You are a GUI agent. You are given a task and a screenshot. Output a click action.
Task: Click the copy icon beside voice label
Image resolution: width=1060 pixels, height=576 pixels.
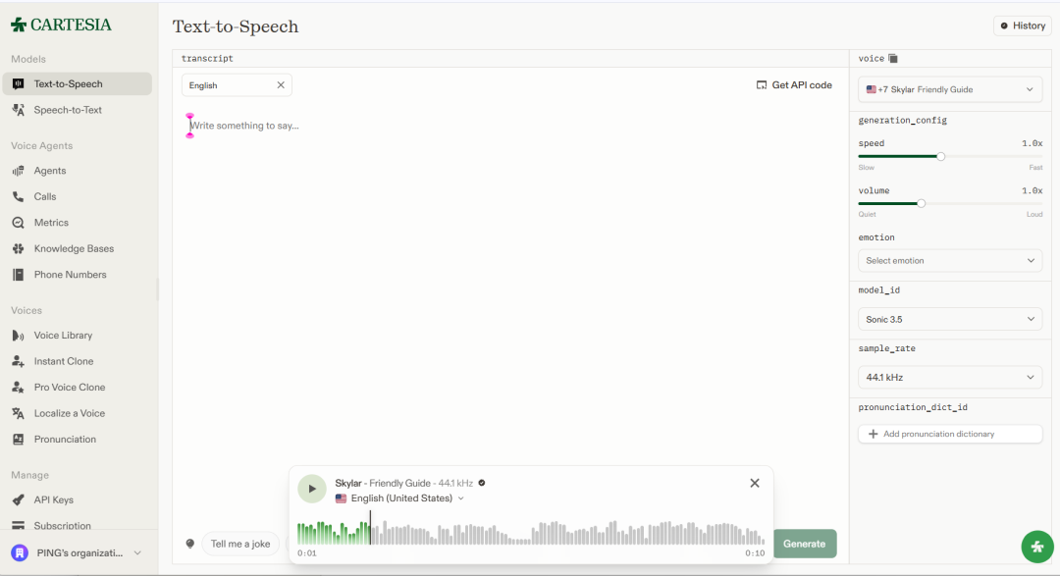pos(893,58)
